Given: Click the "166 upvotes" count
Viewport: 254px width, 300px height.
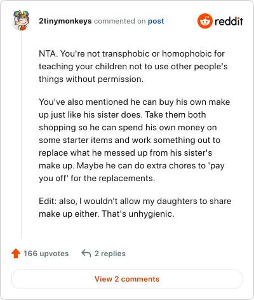Looking at the screenshot, I should [x=46, y=254].
